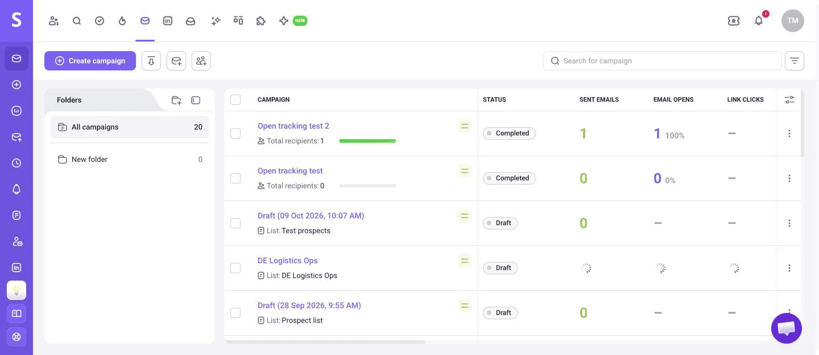Open the Draft (28 Sep 2026, 9:55 AM) campaign link
819x355 pixels.
coord(309,306)
